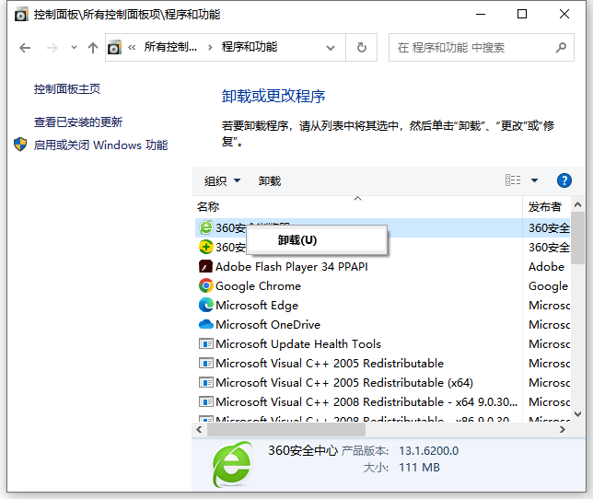Image resolution: width=593 pixels, height=499 pixels.
Task: Open 启用或关闭 Windows 功能 link
Action: coord(100,145)
